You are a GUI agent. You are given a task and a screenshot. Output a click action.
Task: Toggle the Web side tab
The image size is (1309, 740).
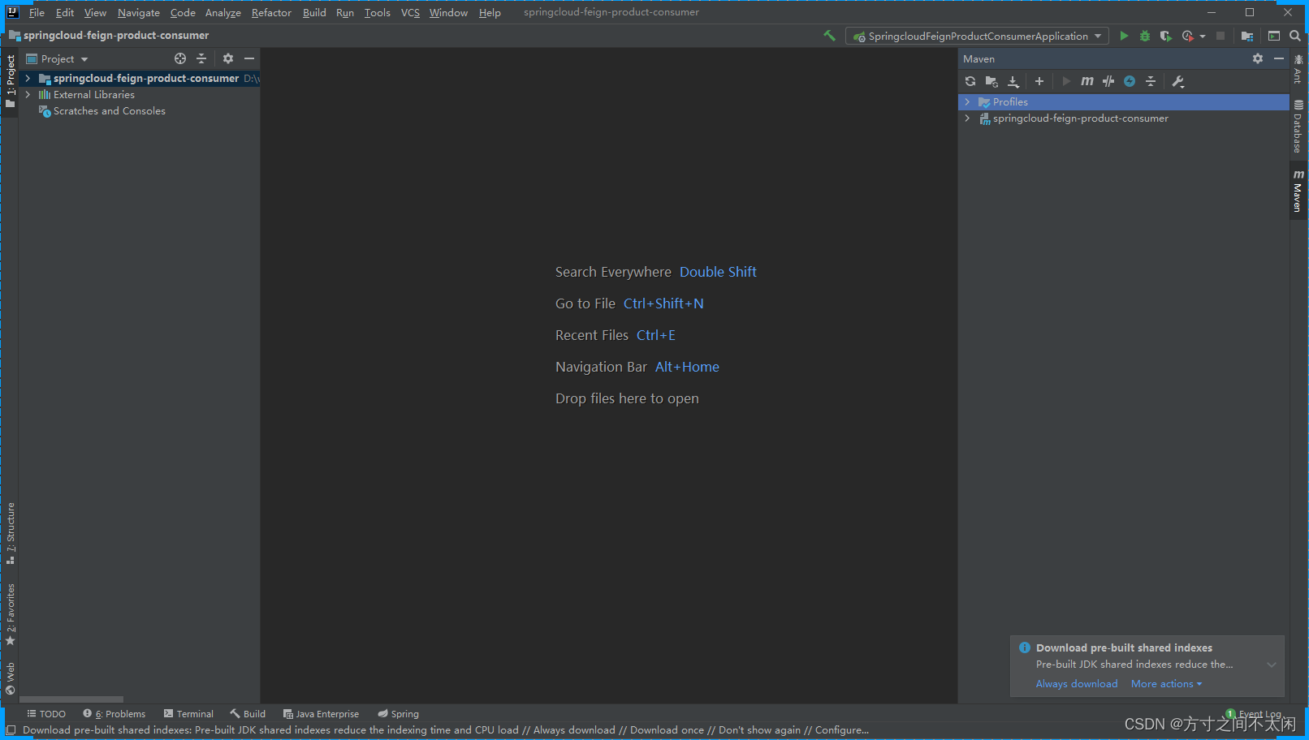pos(10,678)
